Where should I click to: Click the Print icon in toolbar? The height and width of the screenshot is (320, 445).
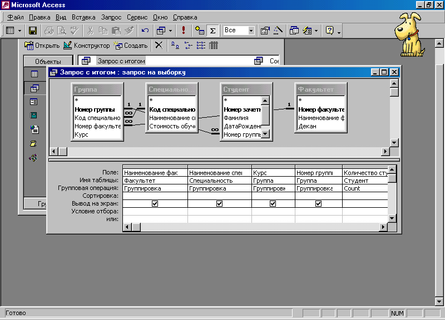point(49,31)
